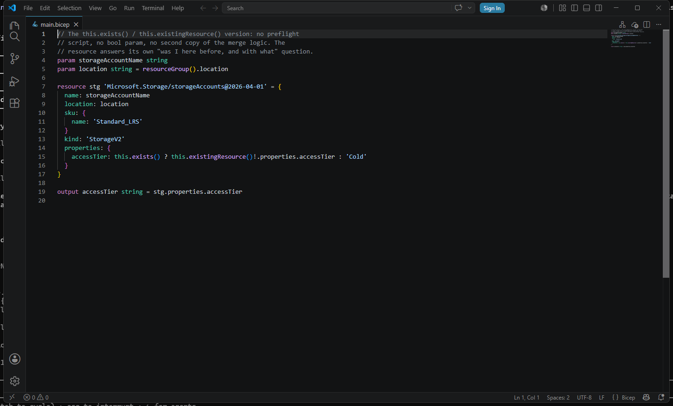Click the 'StorageV2' kind value
Image resolution: width=673 pixels, height=406 pixels.
click(105, 139)
